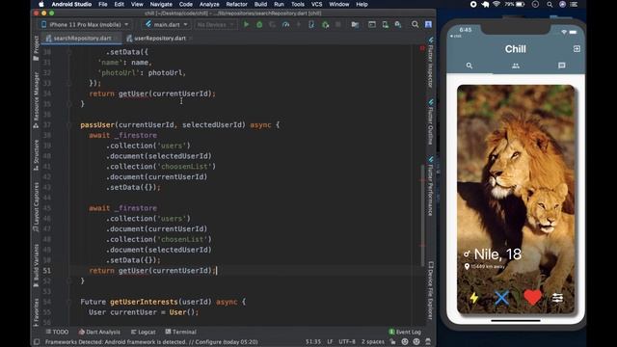The height and width of the screenshot is (347, 617).
Task: Collapse the getUserInterests function fold marker
Action: 69,302
